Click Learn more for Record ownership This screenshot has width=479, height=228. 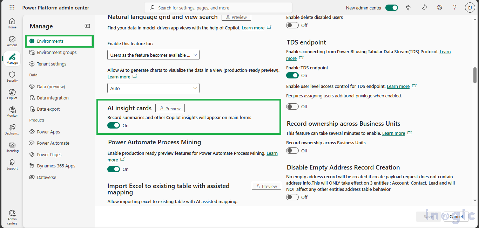(x=393, y=133)
